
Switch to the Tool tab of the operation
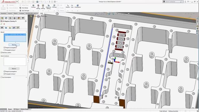pyautogui.click(x=2, y=28)
